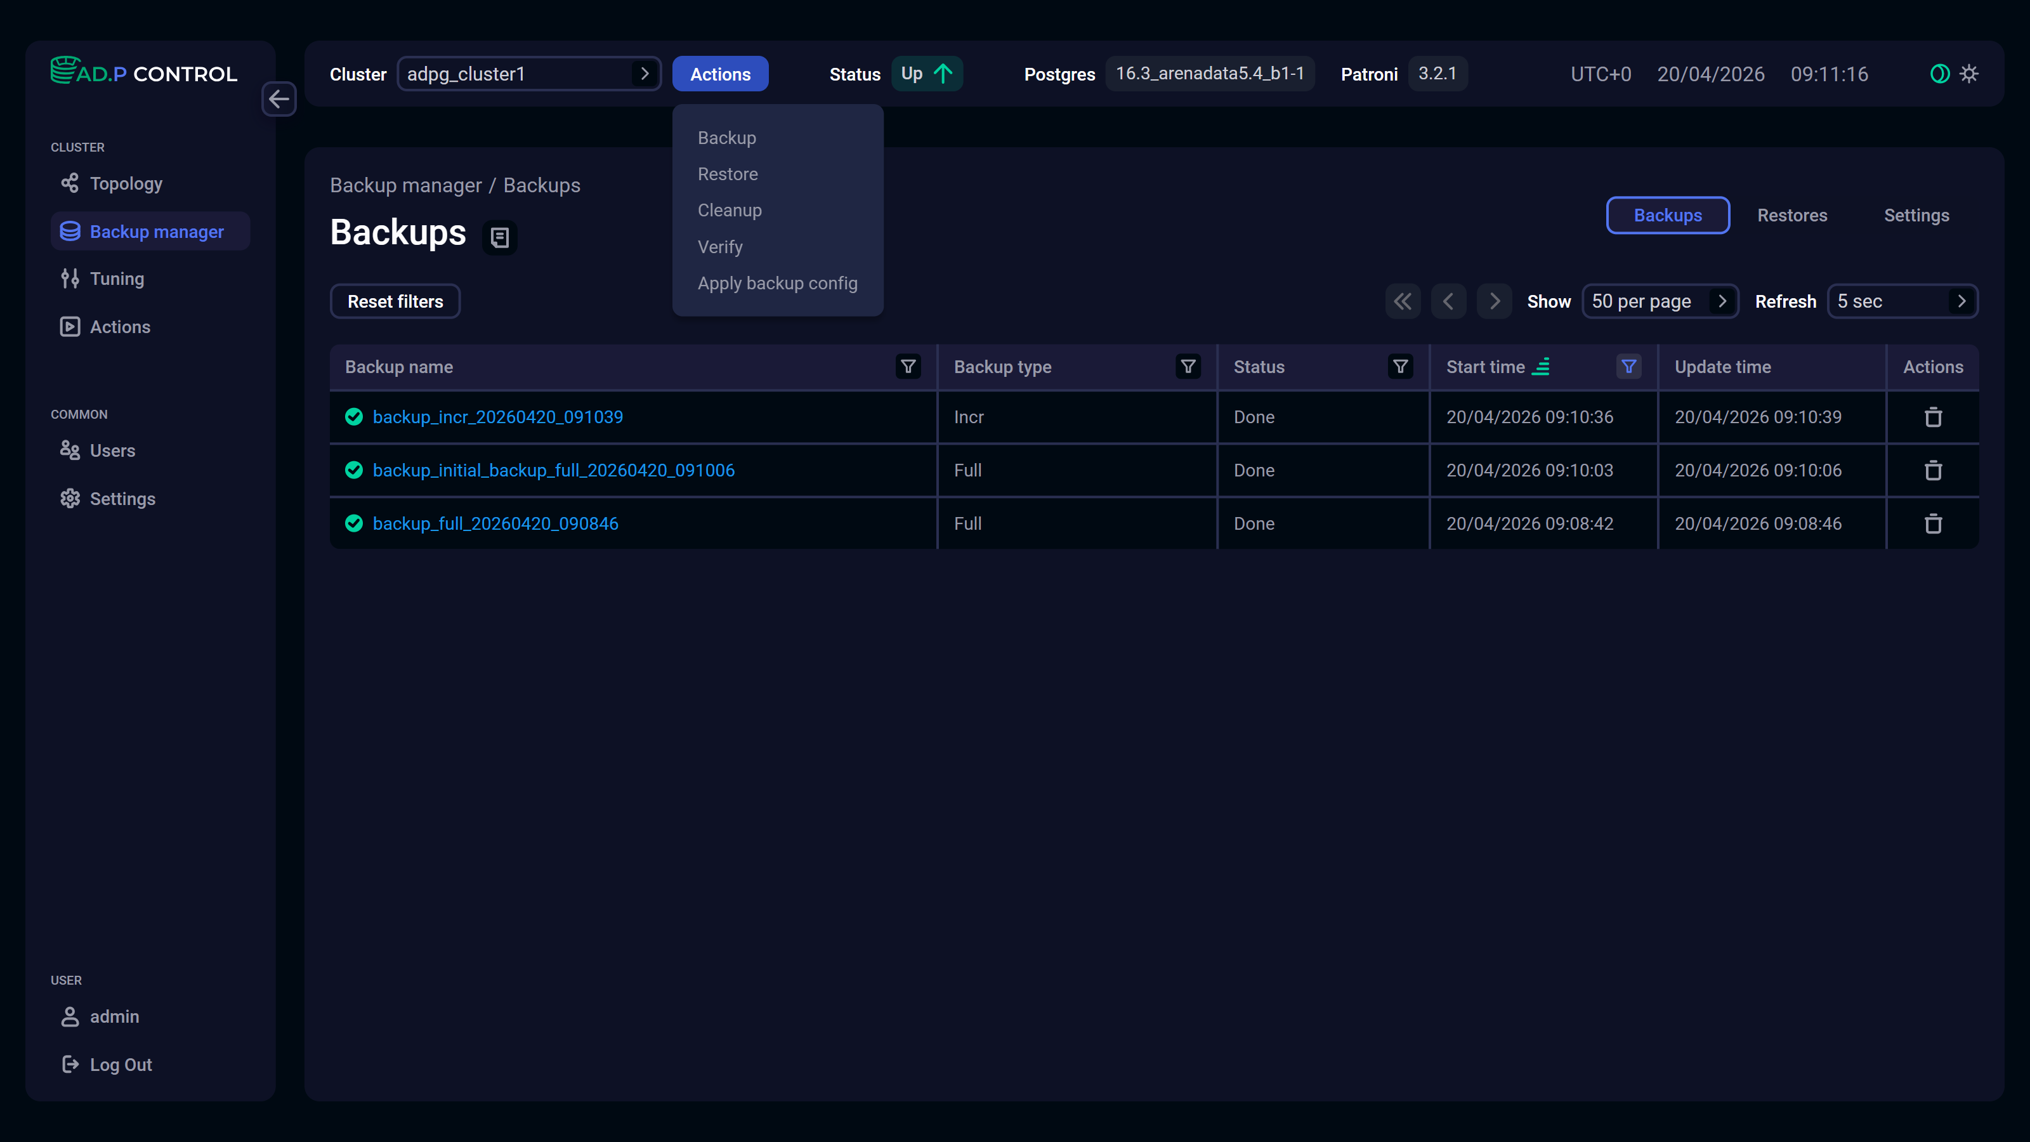Go to the Tuning sidebar section
The height and width of the screenshot is (1142, 2030).
(x=117, y=279)
